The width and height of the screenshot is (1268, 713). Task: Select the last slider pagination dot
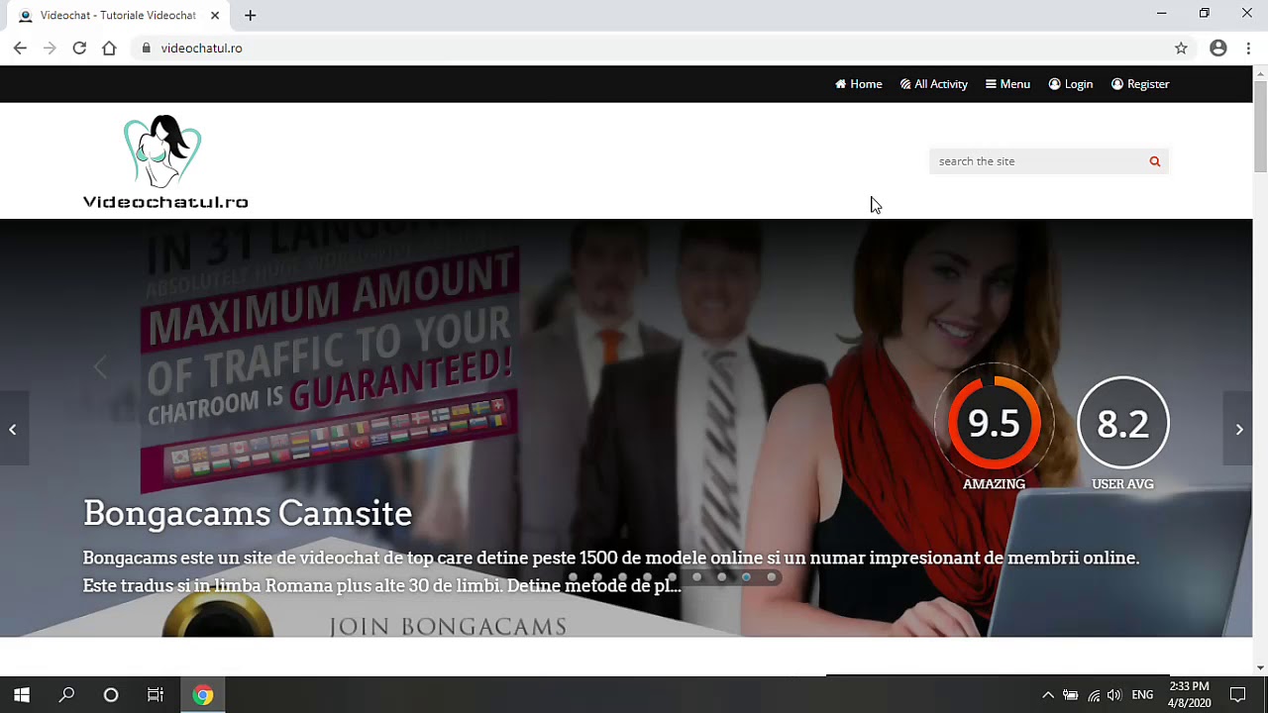pos(771,577)
